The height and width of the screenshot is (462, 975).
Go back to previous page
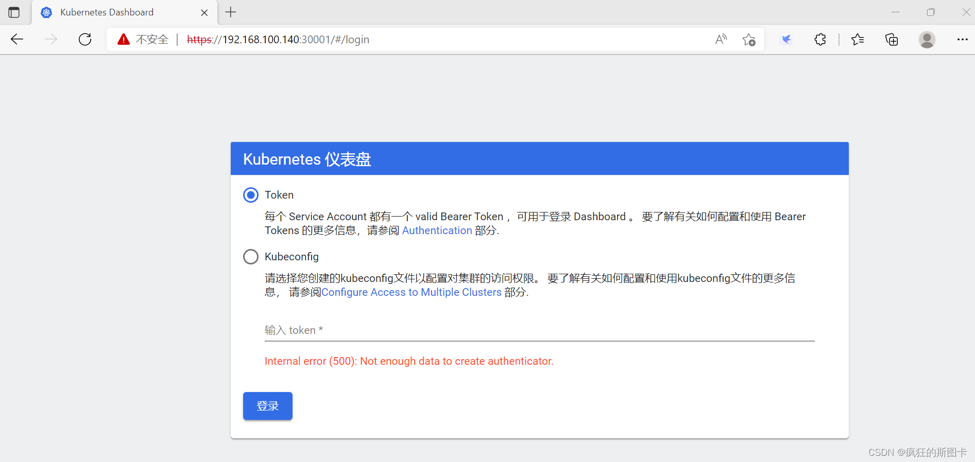coord(17,39)
